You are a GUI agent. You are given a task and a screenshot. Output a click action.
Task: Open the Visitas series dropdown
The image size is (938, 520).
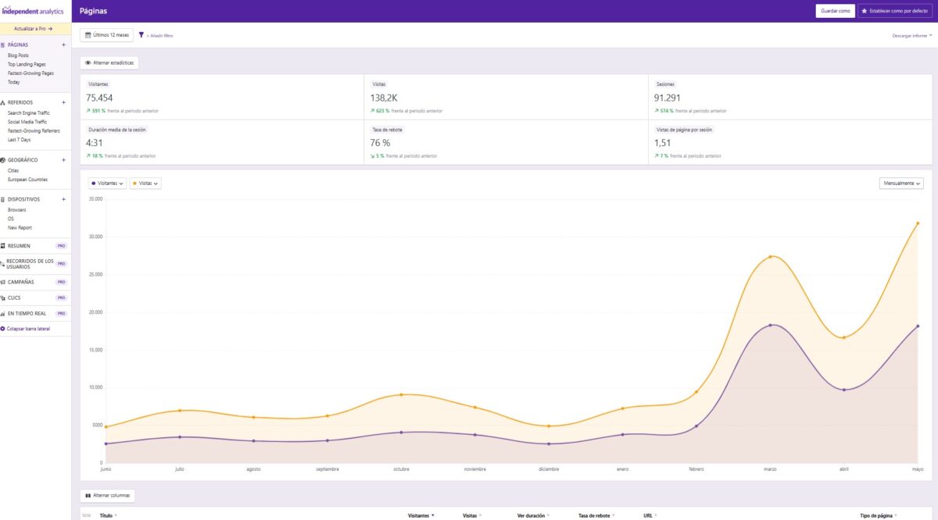[145, 183]
